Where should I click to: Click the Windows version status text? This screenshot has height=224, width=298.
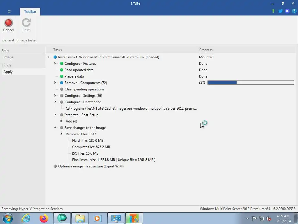click(x=247, y=209)
